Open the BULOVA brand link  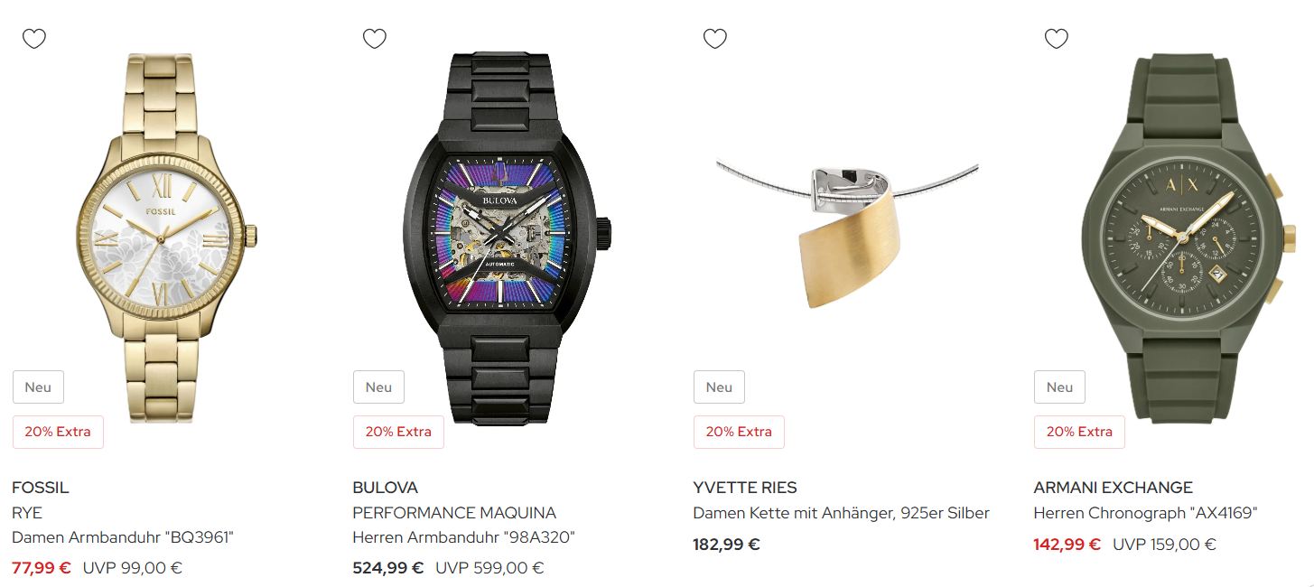point(386,488)
